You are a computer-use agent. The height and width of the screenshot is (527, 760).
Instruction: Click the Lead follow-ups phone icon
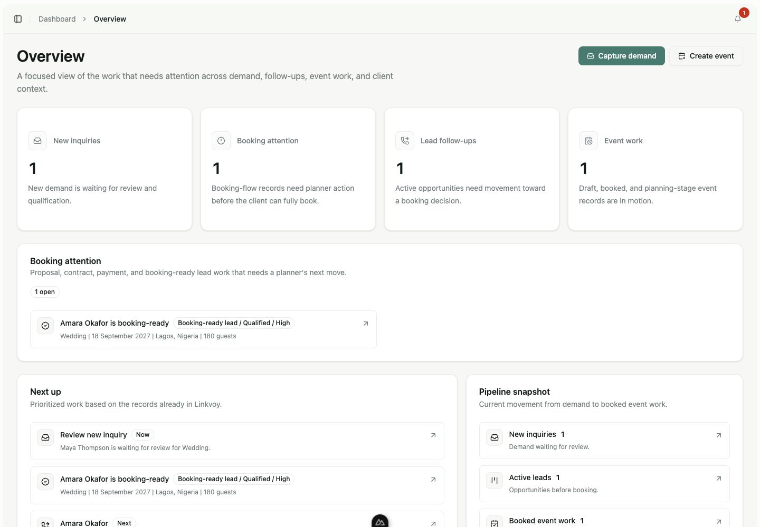pyautogui.click(x=405, y=141)
